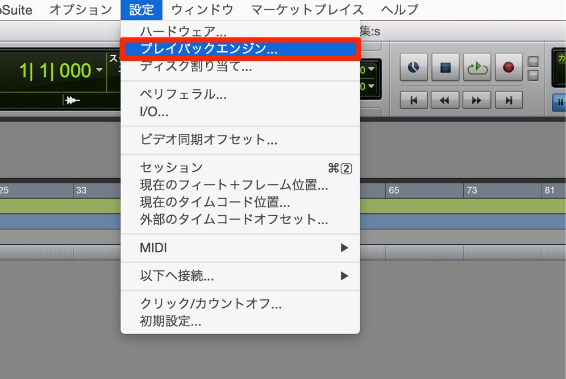Click Return to Zero transport button
The height and width of the screenshot is (379, 566).
pos(414,100)
